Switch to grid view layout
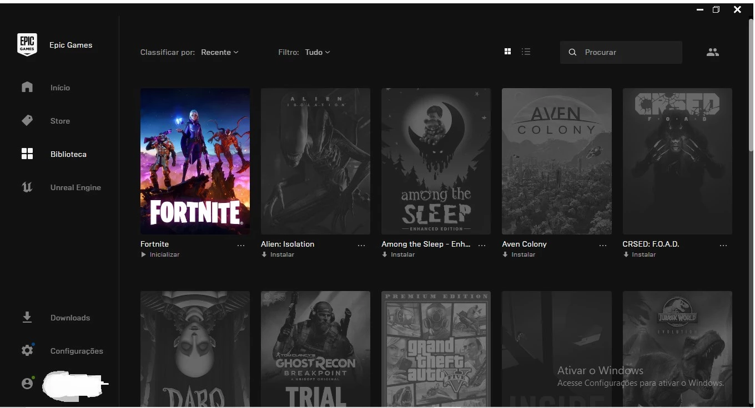Image resolution: width=755 pixels, height=408 pixels. 507,52
